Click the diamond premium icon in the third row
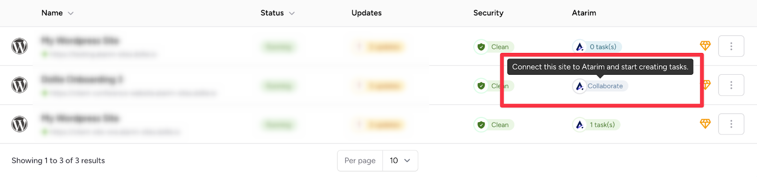The height and width of the screenshot is (177, 757). (705, 124)
